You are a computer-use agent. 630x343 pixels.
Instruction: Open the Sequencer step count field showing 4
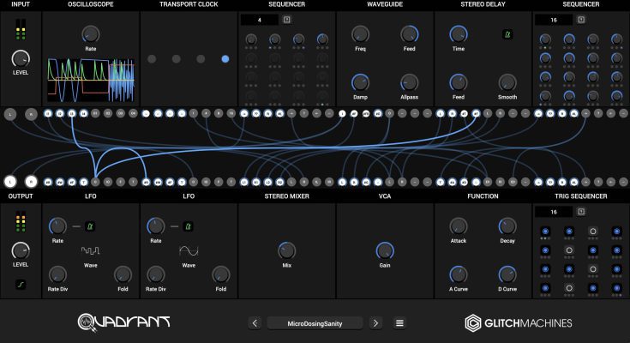pos(259,19)
